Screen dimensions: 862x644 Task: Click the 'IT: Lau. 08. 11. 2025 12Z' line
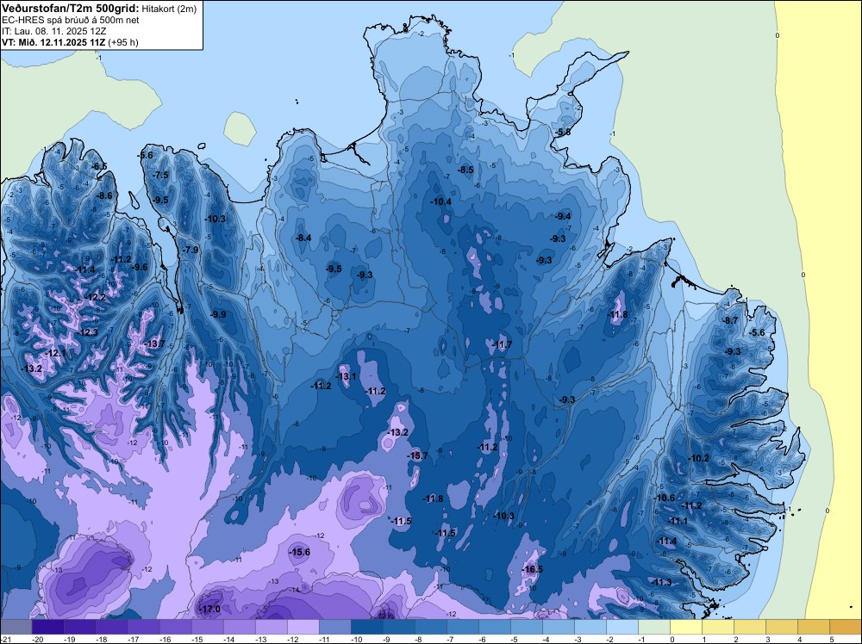point(53,31)
